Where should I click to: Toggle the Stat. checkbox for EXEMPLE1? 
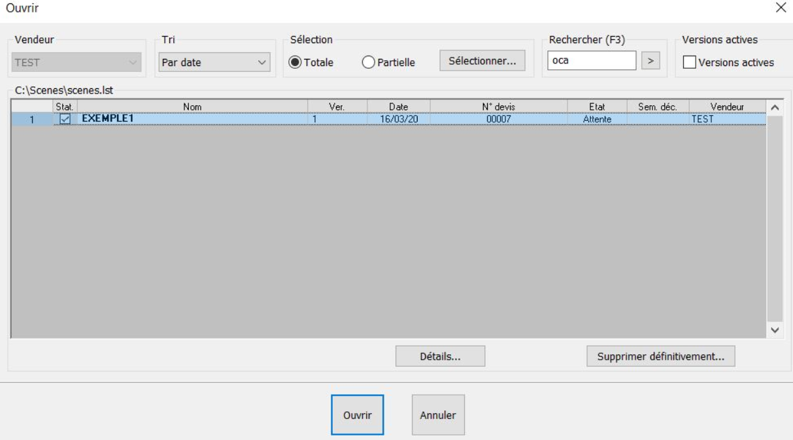click(65, 120)
